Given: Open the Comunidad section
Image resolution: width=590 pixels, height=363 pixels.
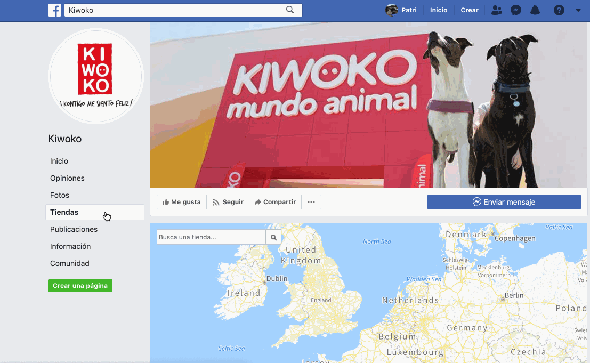Looking at the screenshot, I should pyautogui.click(x=70, y=263).
